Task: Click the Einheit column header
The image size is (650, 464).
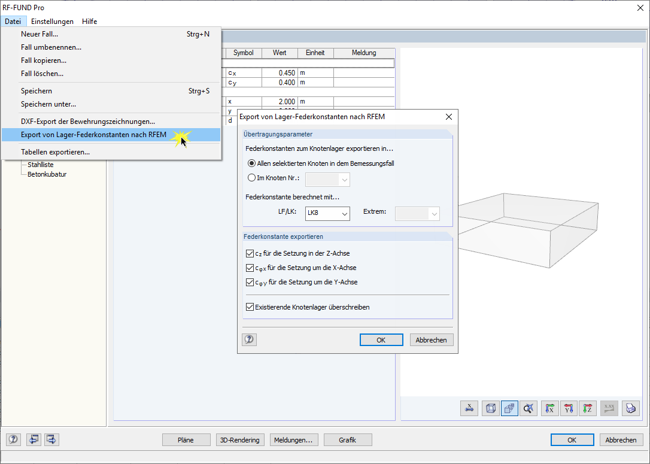Action: click(x=315, y=53)
